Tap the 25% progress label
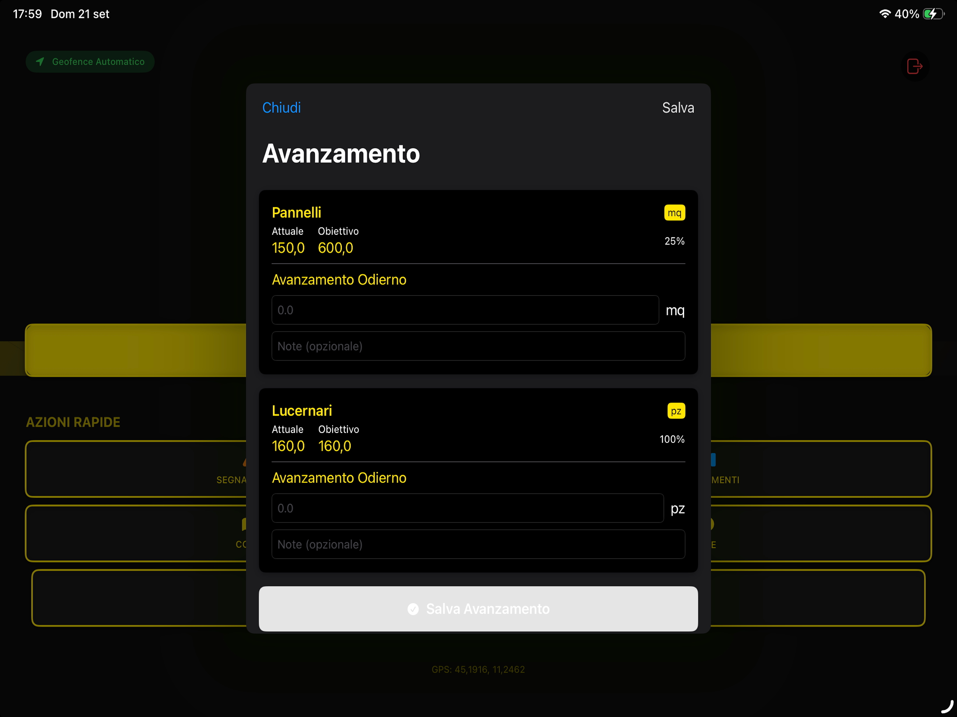The height and width of the screenshot is (717, 957). (x=674, y=241)
